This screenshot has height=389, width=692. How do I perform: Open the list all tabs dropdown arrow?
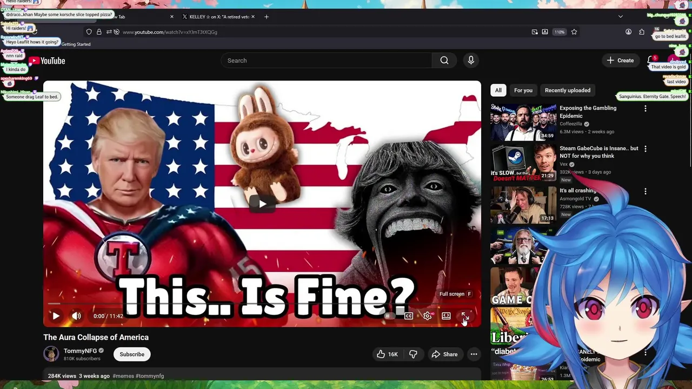pyautogui.click(x=621, y=17)
